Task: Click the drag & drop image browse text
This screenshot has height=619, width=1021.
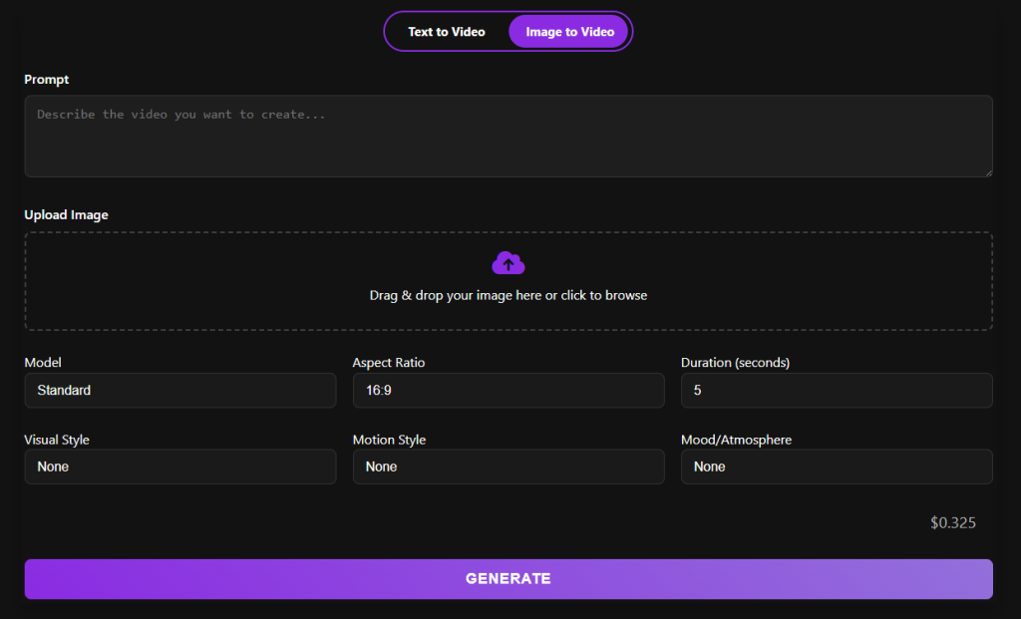Action: 508,295
